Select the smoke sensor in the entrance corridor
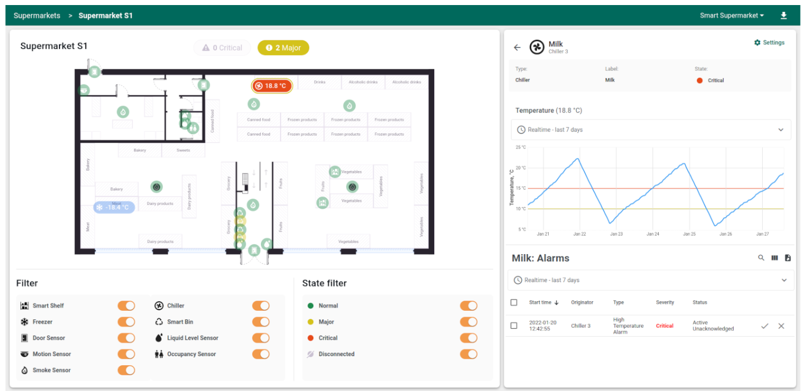This screenshot has width=805, height=391. click(253, 205)
